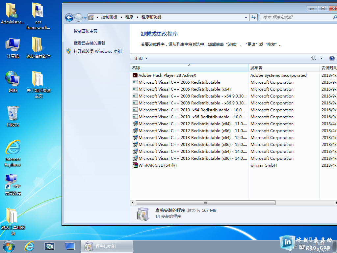This screenshot has height=253, width=337.
Task: Click win.rar GmbH publisher cell
Action: click(x=264, y=165)
